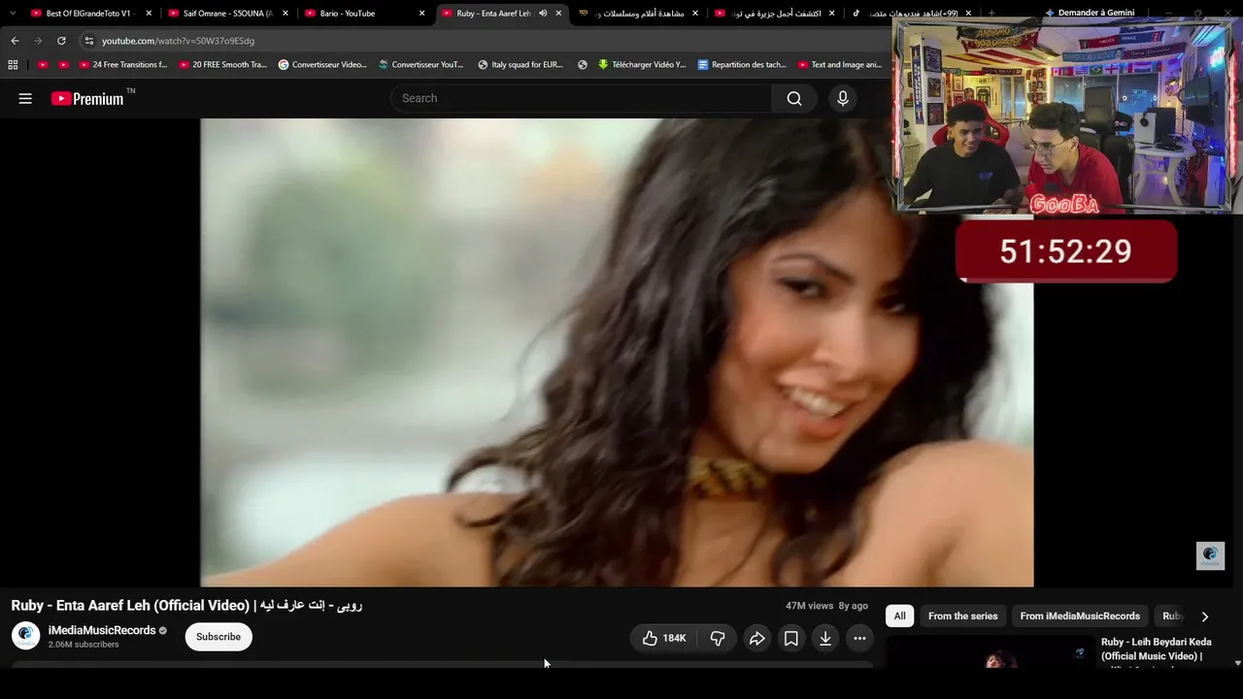Open Repartition des tach... bookmark

tap(742, 65)
